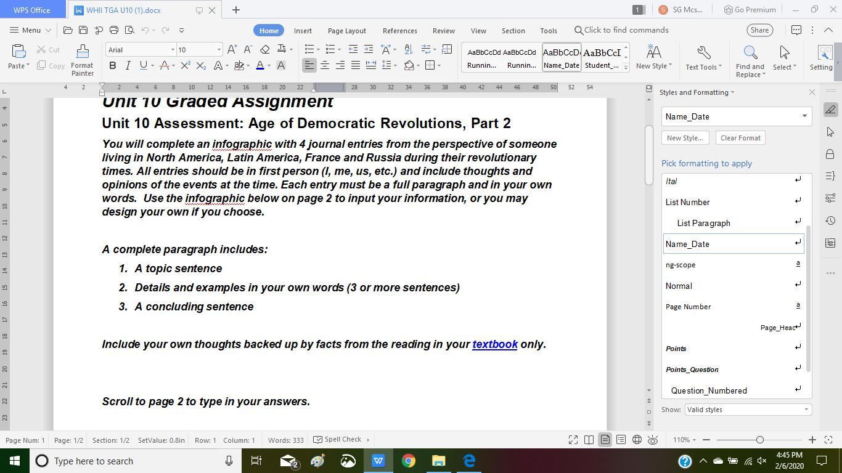This screenshot has height=473, width=842.
Task: Click the clear formatting eraser icon
Action: coord(265,49)
